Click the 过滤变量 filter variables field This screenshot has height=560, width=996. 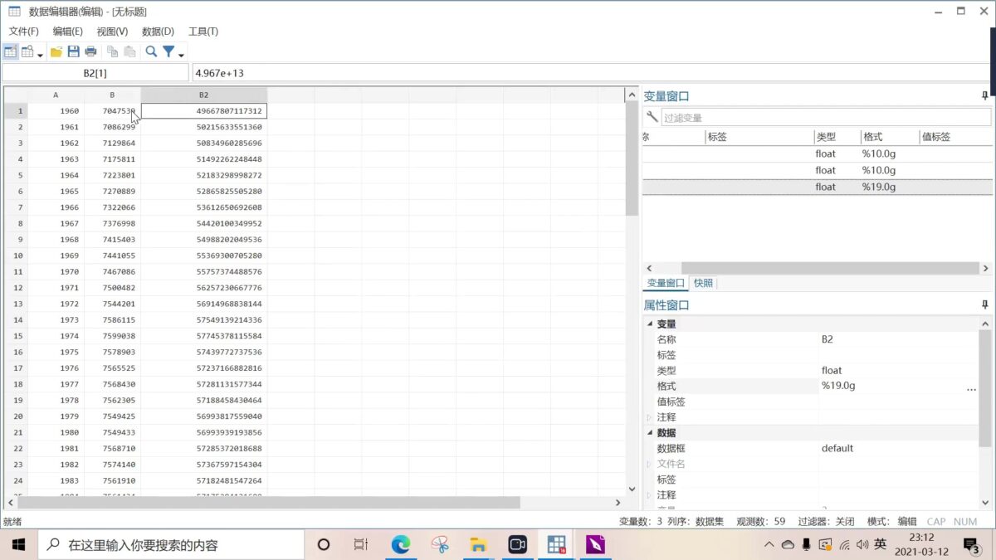(x=826, y=118)
